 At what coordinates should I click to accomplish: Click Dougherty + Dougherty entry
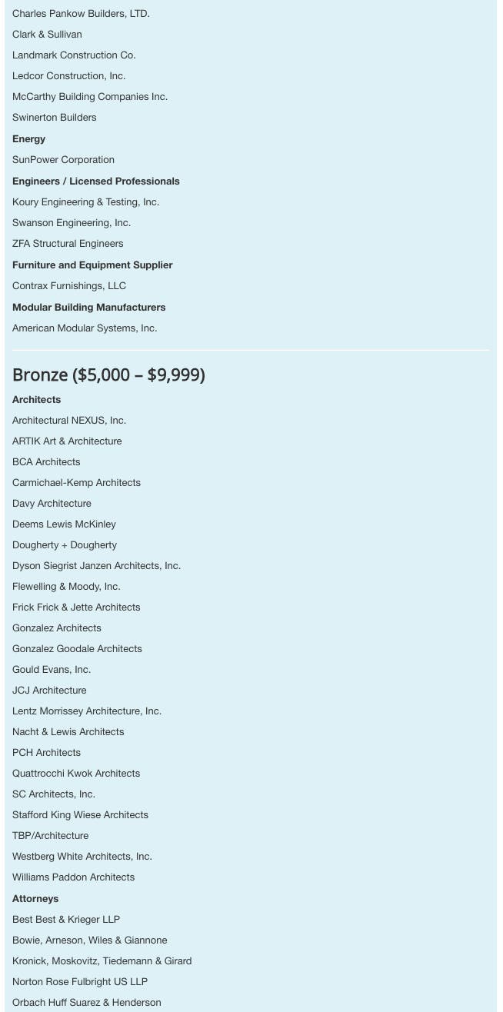point(65,545)
